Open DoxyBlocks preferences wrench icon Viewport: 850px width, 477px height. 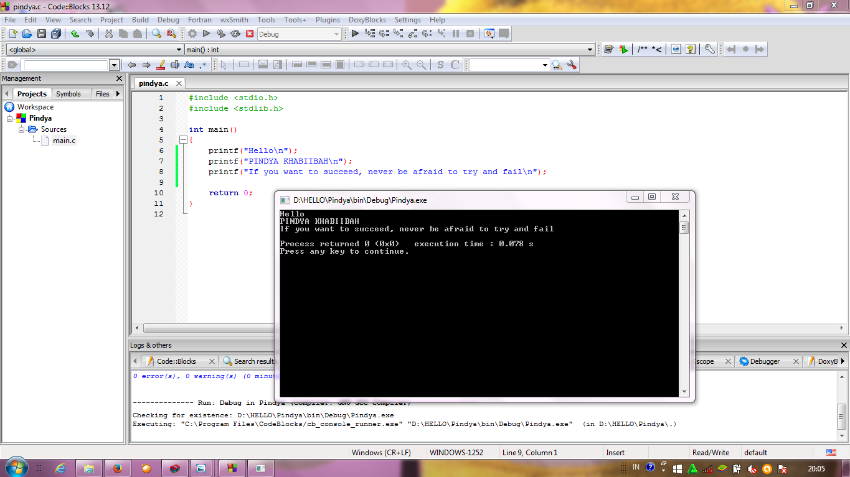tap(709, 49)
